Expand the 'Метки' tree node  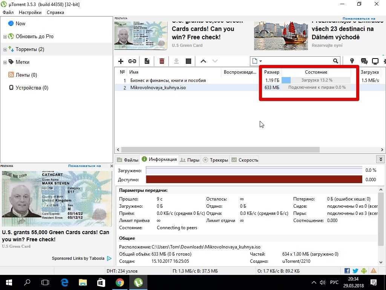click(5, 62)
